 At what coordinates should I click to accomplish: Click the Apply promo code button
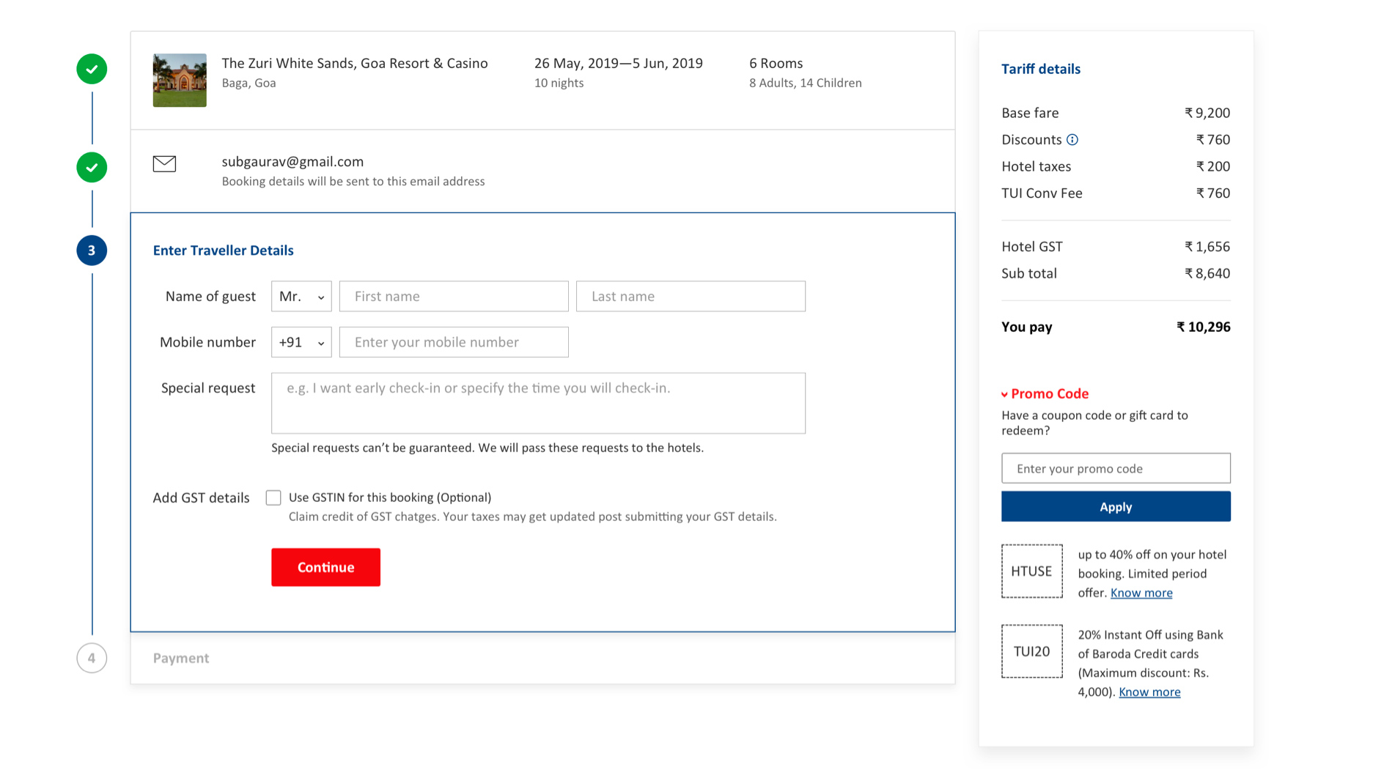[1115, 507]
